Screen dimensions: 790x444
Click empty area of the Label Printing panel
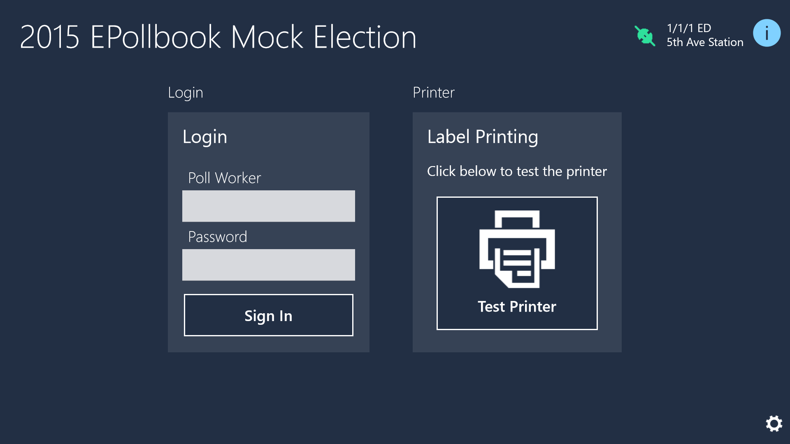517,340
